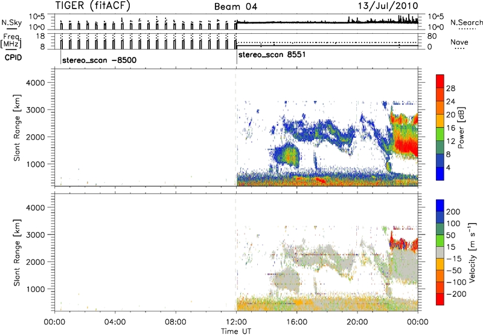The height and width of the screenshot is (335, 483).
Task: Click "Slant Range [km]" label of power panel
Action: click(17, 128)
